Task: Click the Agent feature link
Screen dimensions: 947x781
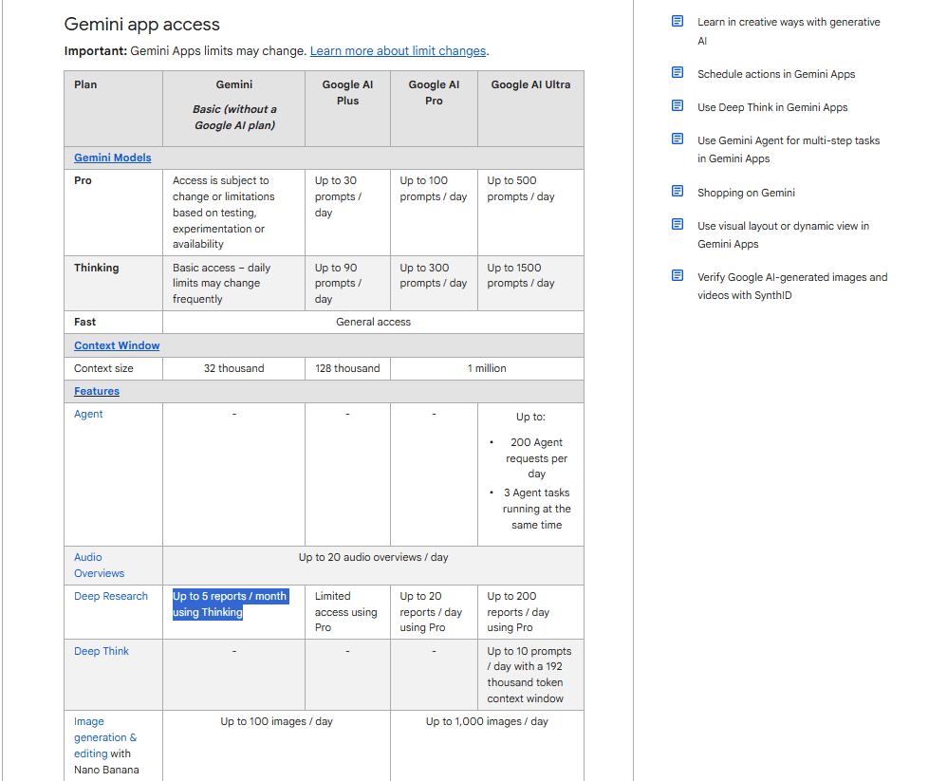Action: click(88, 414)
